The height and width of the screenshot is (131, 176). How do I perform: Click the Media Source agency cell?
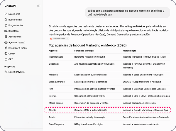(56, 103)
